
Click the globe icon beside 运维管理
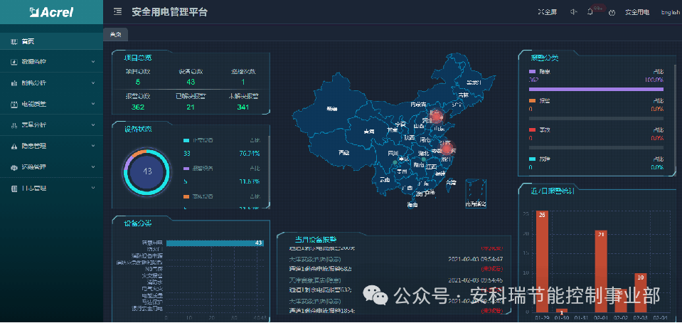click(x=14, y=167)
